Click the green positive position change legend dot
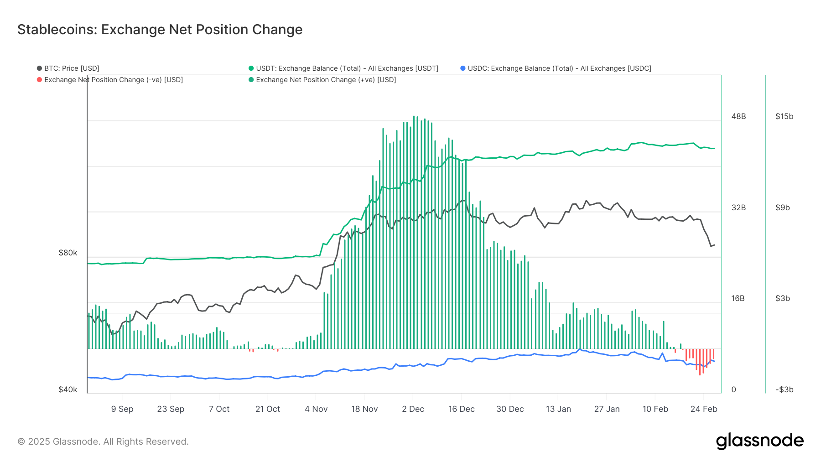Viewport: 821px width, 462px height. tap(251, 80)
